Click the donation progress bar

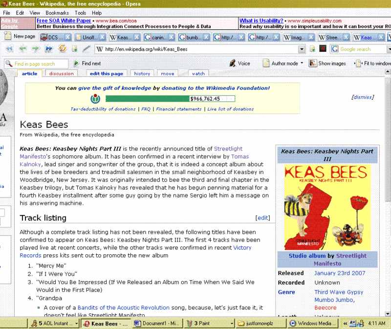(x=170, y=99)
